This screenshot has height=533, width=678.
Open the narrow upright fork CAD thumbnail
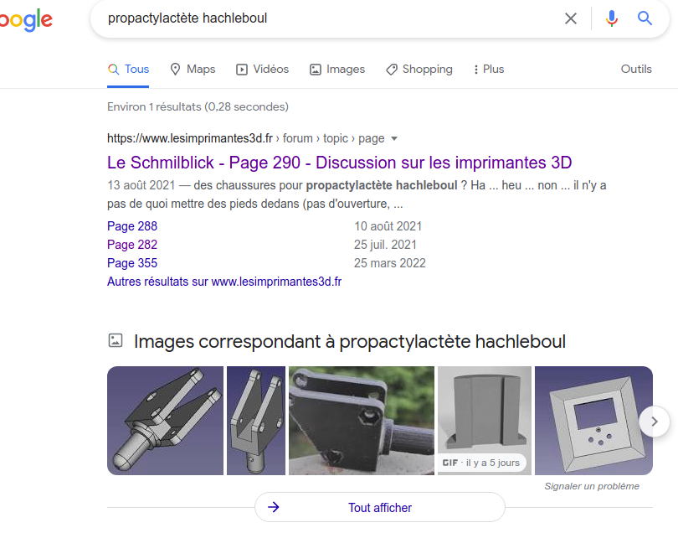(x=256, y=421)
